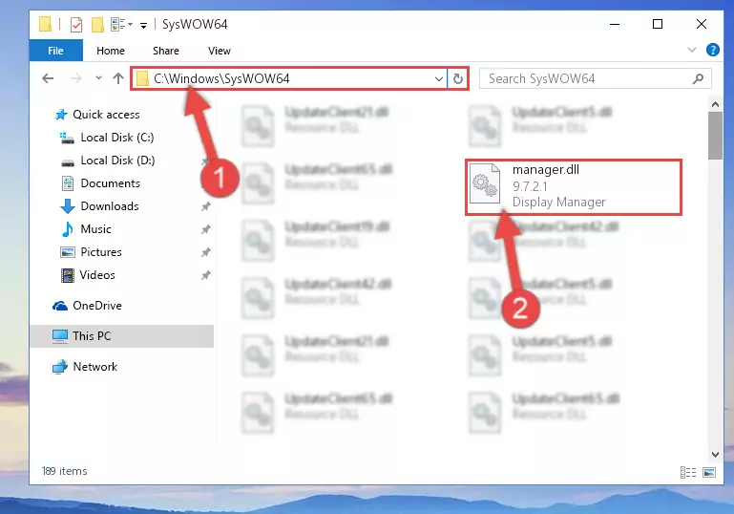
Task: Click the New folder icon in title bar
Action: (x=97, y=25)
